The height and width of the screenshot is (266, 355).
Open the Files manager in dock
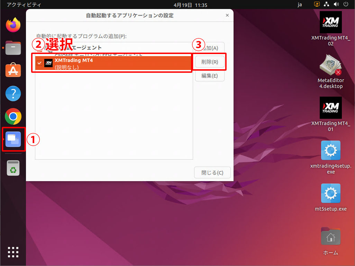coord(13,48)
